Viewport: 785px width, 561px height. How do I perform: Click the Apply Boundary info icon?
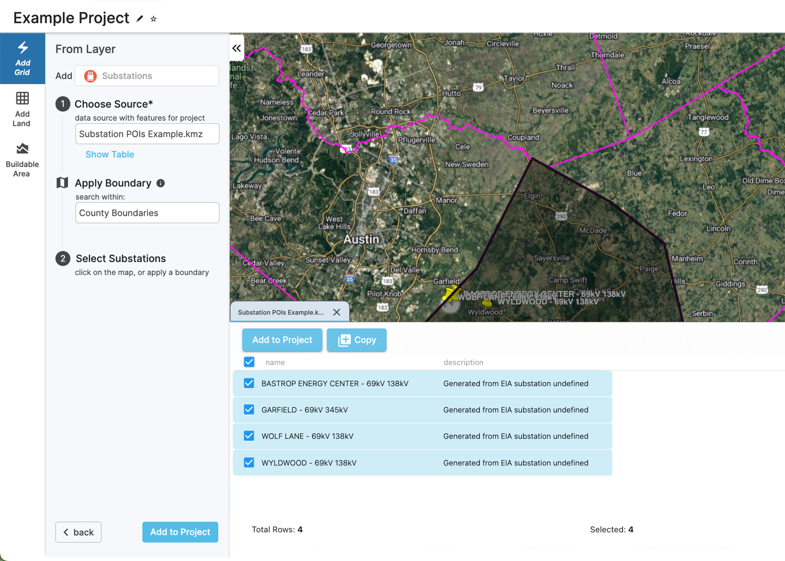pyautogui.click(x=160, y=183)
